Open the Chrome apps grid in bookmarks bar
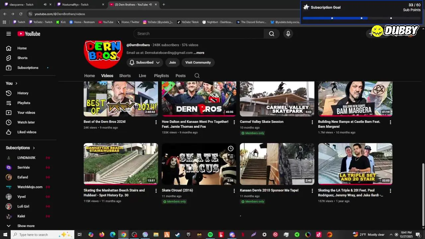 point(4,22)
